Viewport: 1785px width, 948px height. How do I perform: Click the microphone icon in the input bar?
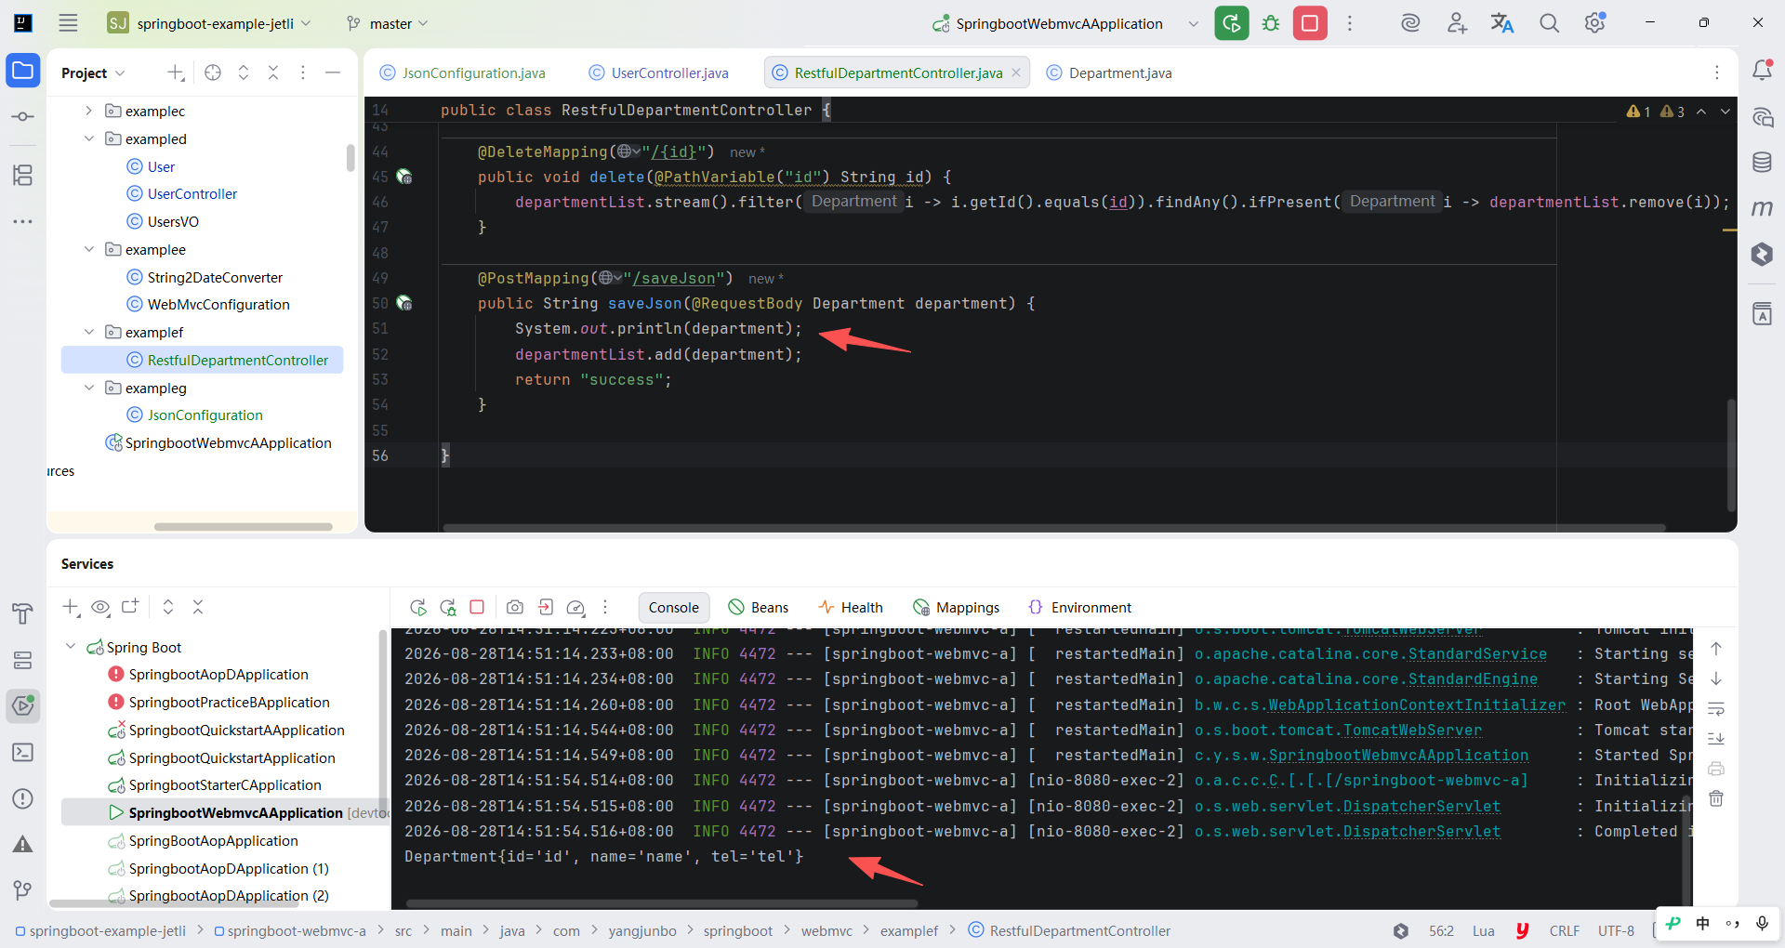coord(1762,923)
